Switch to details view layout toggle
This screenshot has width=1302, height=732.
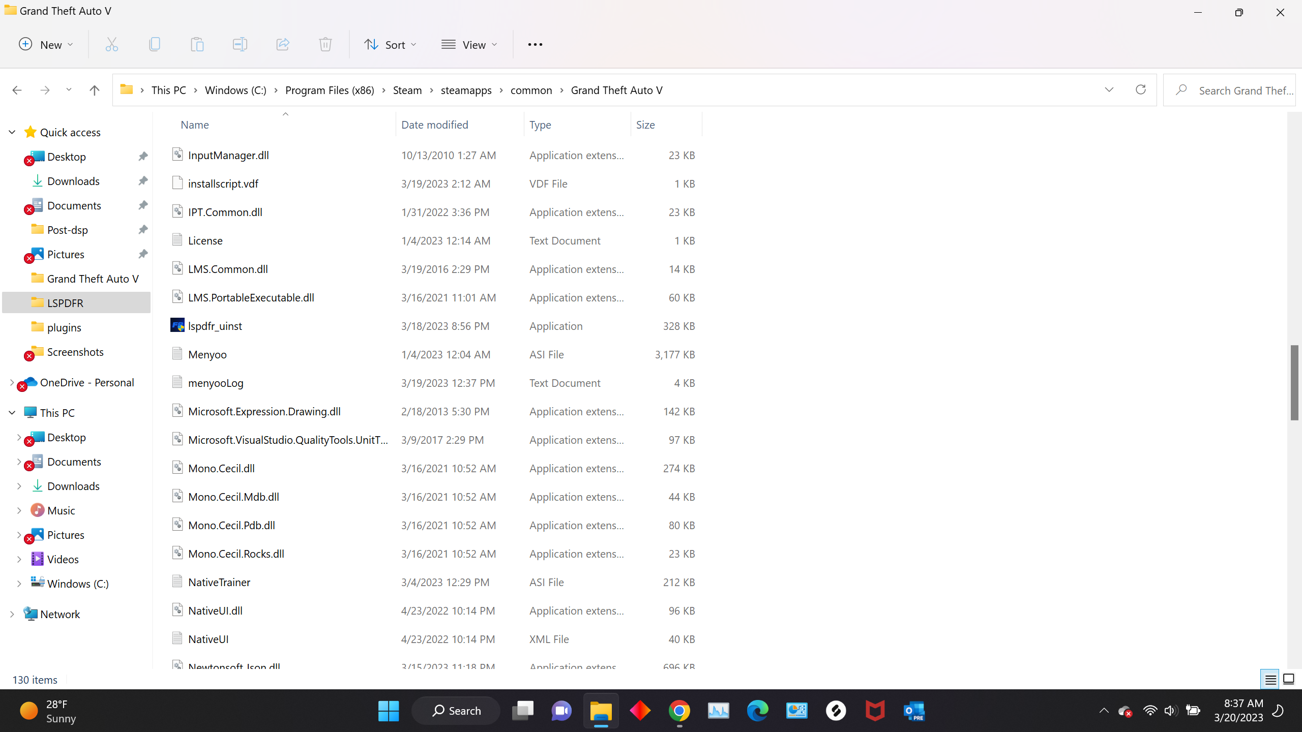(1270, 680)
